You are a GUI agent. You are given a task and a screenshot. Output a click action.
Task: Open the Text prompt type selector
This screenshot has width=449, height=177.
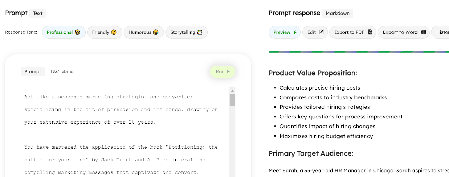point(38,13)
